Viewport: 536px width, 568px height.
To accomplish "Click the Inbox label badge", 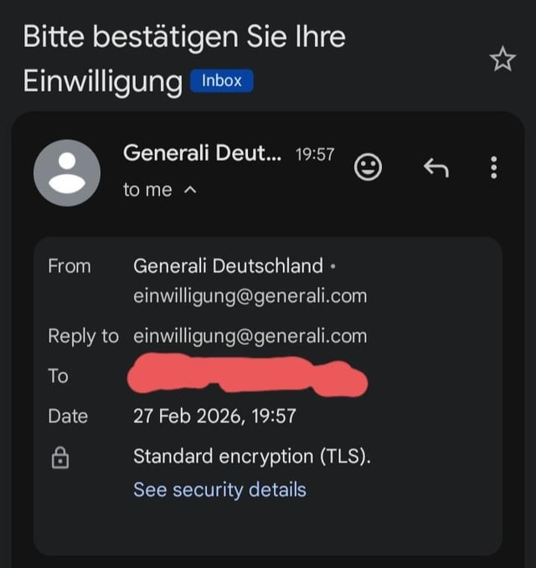I will tap(221, 81).
